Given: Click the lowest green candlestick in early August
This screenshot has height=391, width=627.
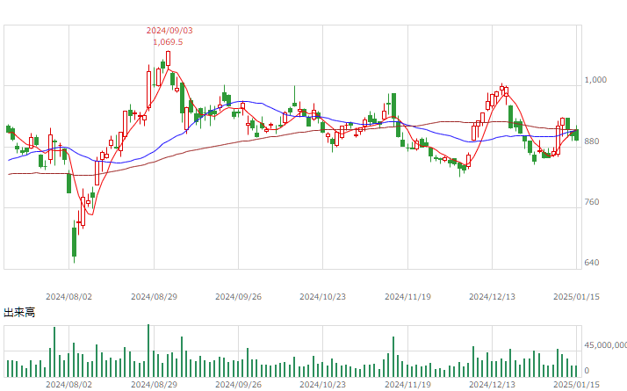Looking at the screenshot, I should pyautogui.click(x=74, y=242).
